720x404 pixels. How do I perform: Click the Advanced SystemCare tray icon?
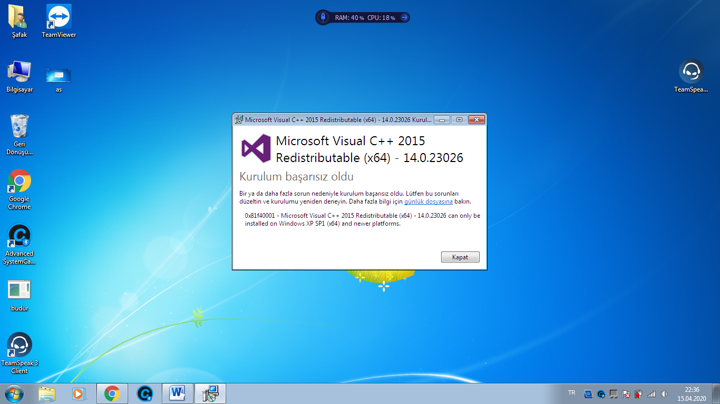[601, 393]
